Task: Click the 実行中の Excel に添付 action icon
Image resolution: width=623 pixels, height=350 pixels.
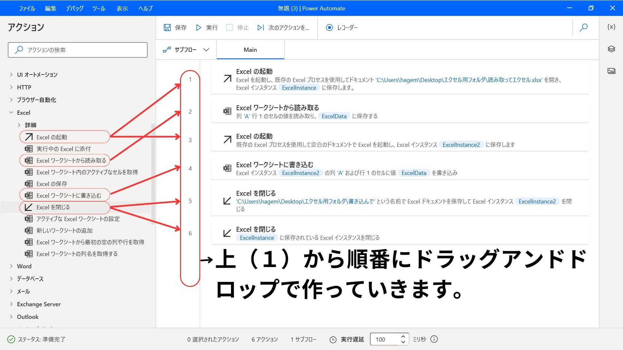Action: click(29, 149)
